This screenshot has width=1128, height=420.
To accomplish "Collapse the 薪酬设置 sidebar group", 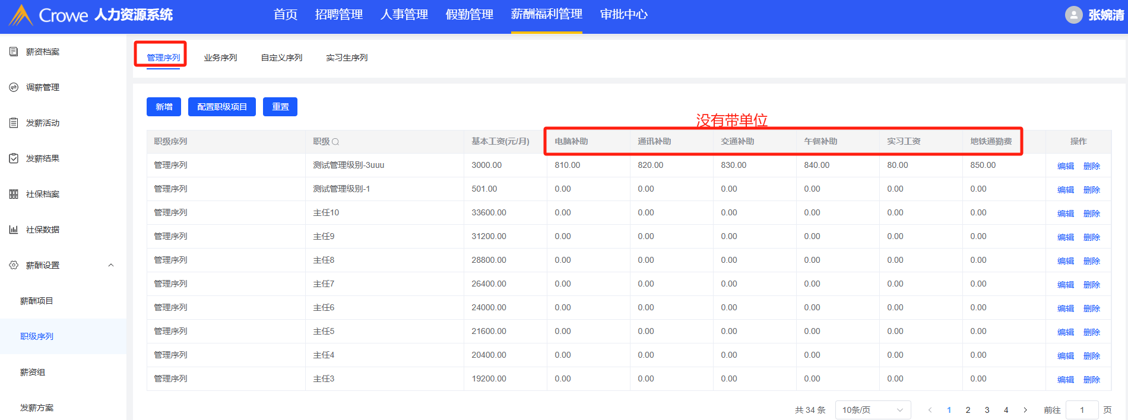I will click(111, 265).
